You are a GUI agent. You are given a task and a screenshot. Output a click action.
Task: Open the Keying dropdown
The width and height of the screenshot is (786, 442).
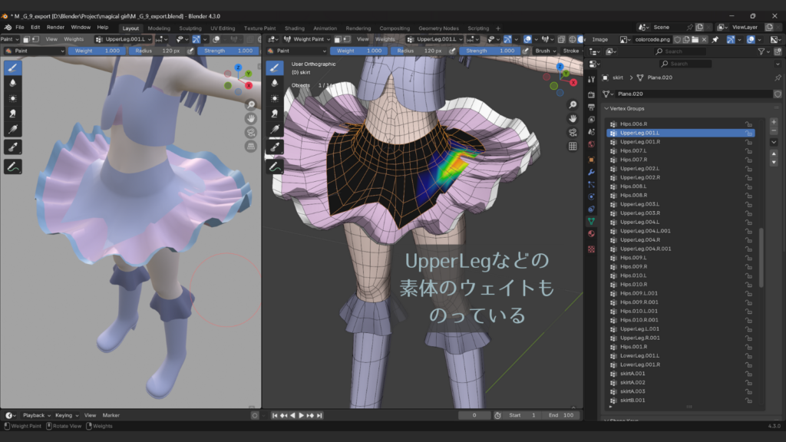point(66,415)
